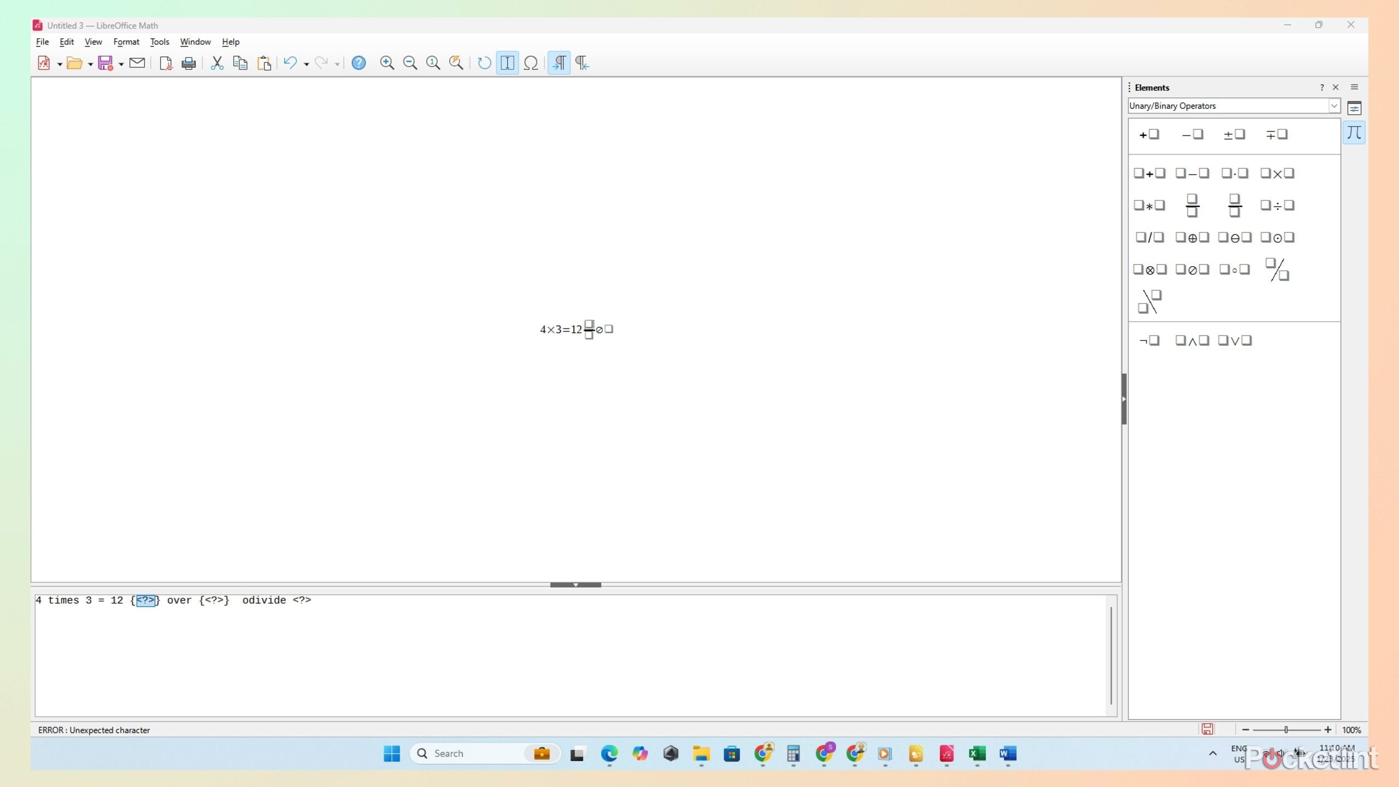Insert the plus-minus operator element

(x=1233, y=134)
